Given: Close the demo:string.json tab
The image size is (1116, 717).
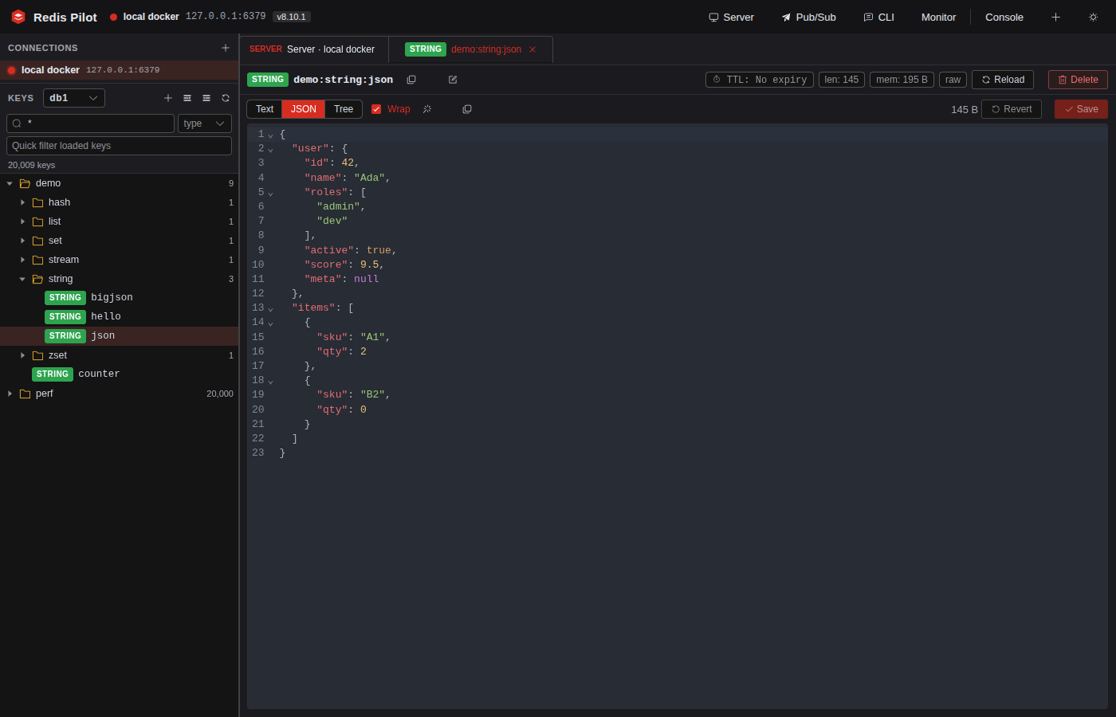Looking at the screenshot, I should pyautogui.click(x=532, y=49).
